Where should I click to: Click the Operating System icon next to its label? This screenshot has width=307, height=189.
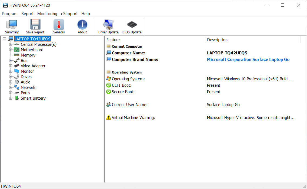(109, 72)
